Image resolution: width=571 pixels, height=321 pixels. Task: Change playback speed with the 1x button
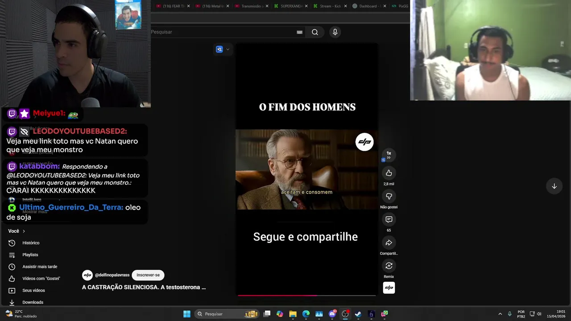(x=389, y=155)
